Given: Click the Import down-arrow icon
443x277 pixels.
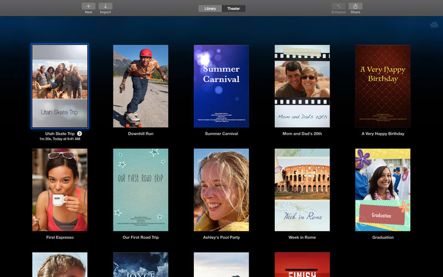Looking at the screenshot, I should click(x=105, y=6).
